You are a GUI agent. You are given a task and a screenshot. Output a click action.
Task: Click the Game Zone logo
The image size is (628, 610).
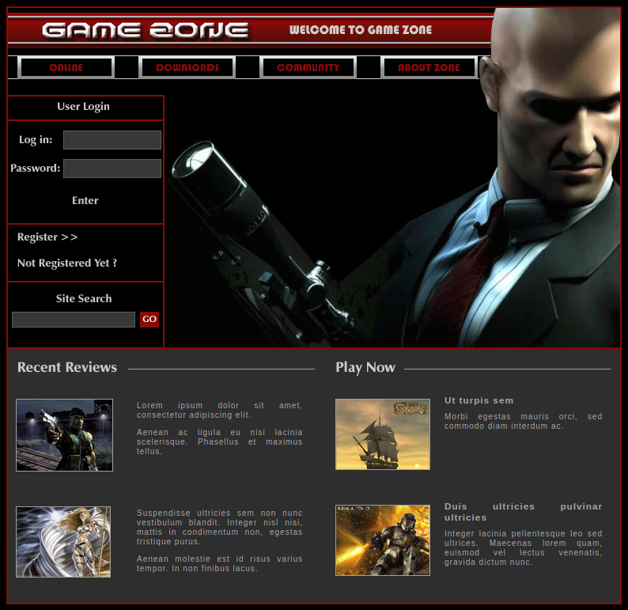pyautogui.click(x=146, y=30)
